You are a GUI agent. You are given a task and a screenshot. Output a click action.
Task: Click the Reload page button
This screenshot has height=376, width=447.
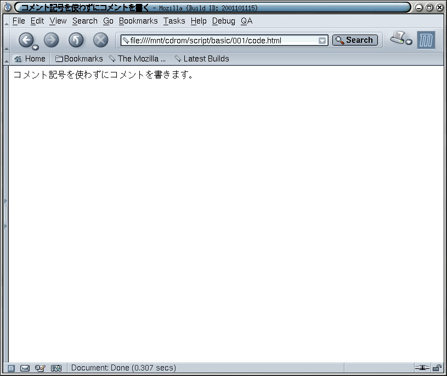[76, 40]
